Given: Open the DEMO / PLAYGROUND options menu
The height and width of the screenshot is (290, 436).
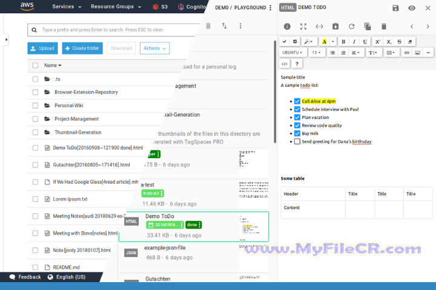Looking at the screenshot, I should (x=270, y=8).
